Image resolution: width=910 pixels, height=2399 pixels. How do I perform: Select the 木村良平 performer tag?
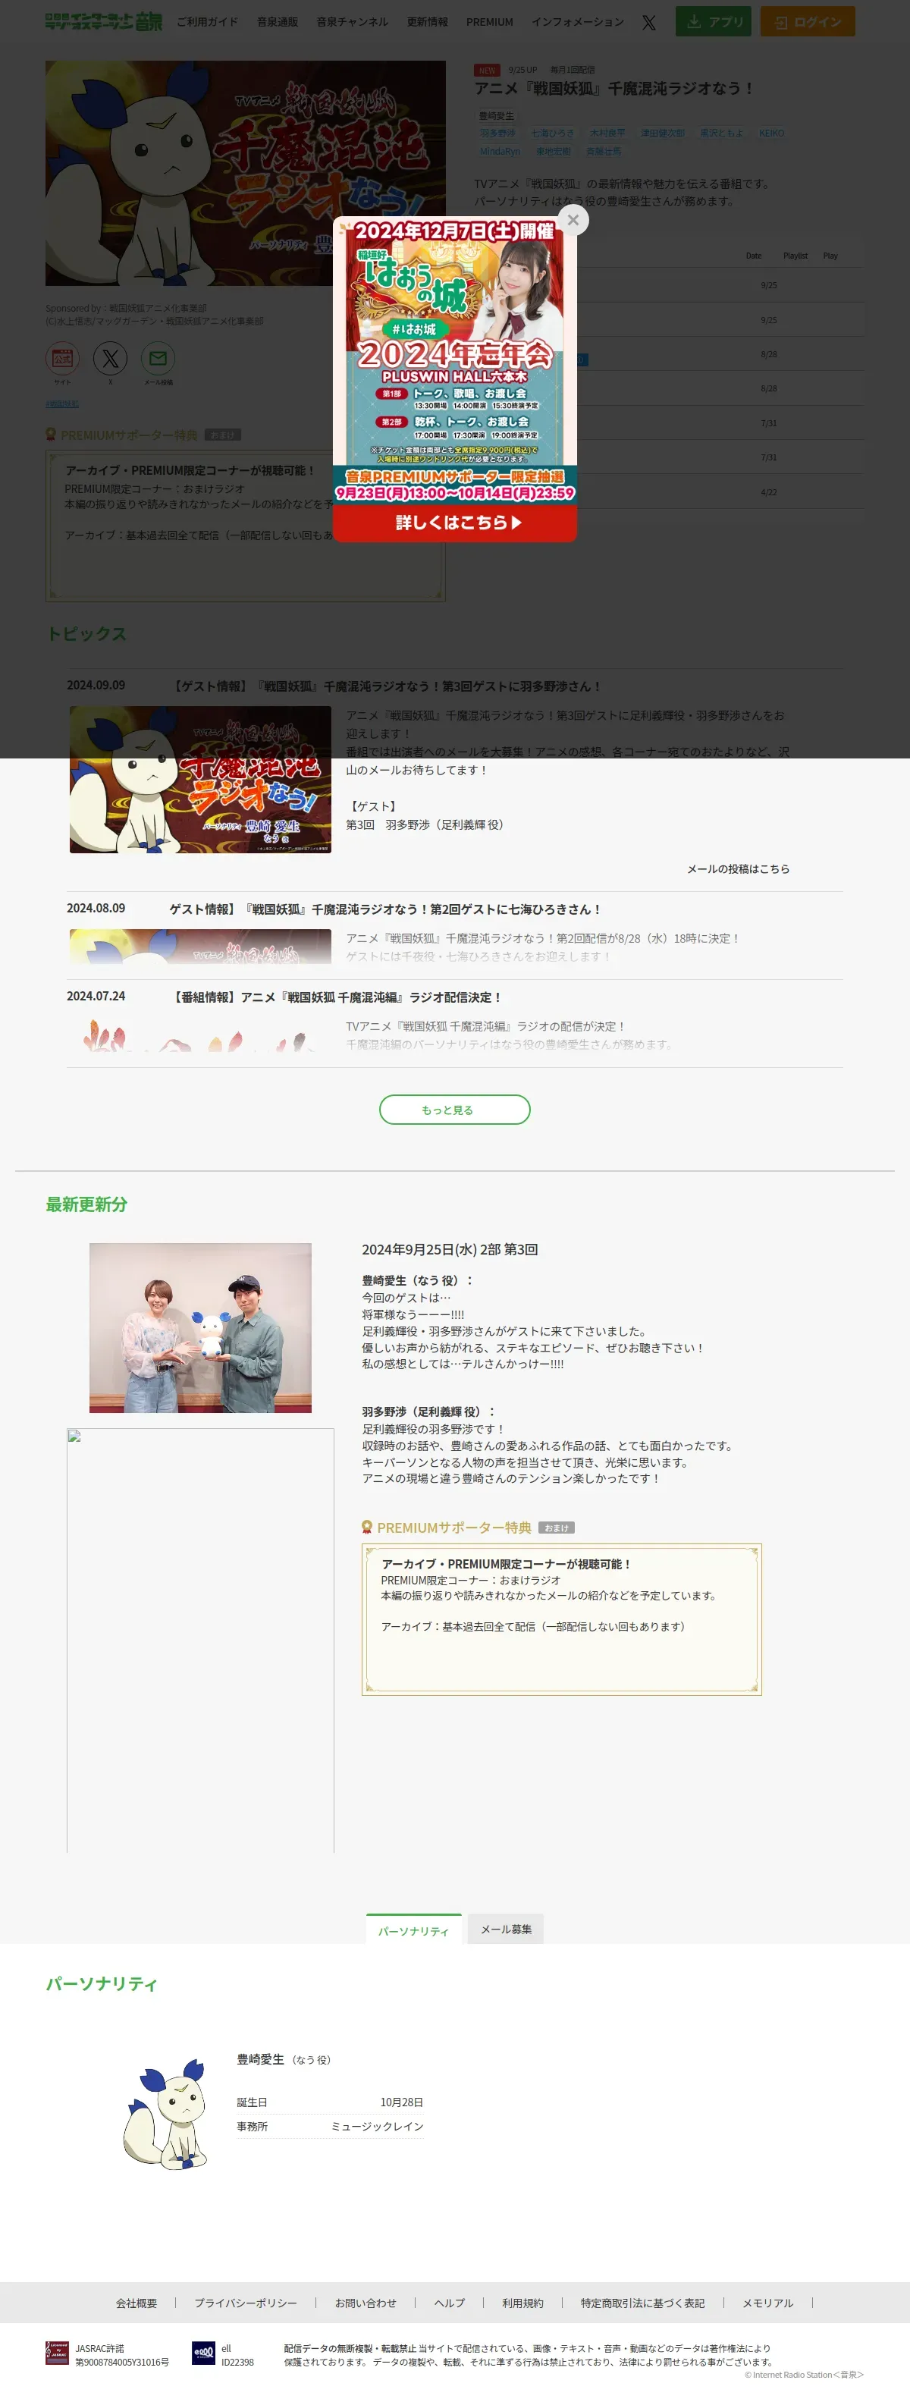pos(607,133)
